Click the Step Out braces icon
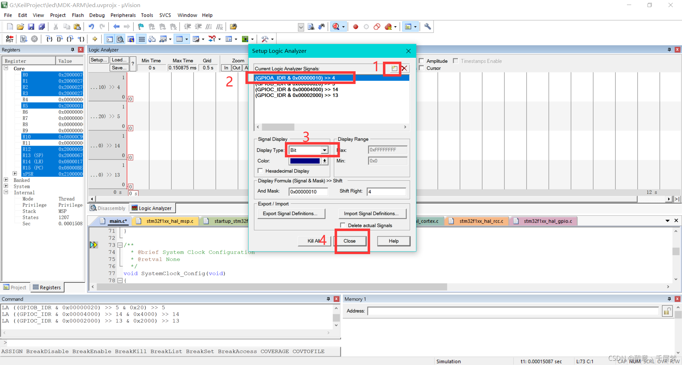This screenshot has width=682, height=365. tap(70, 39)
